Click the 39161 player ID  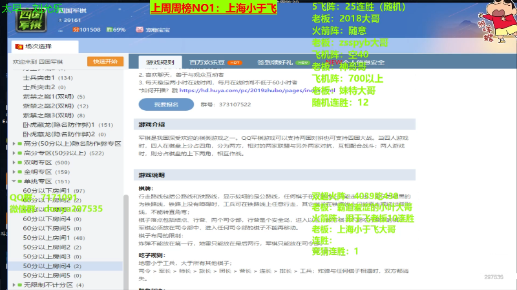coord(72,20)
